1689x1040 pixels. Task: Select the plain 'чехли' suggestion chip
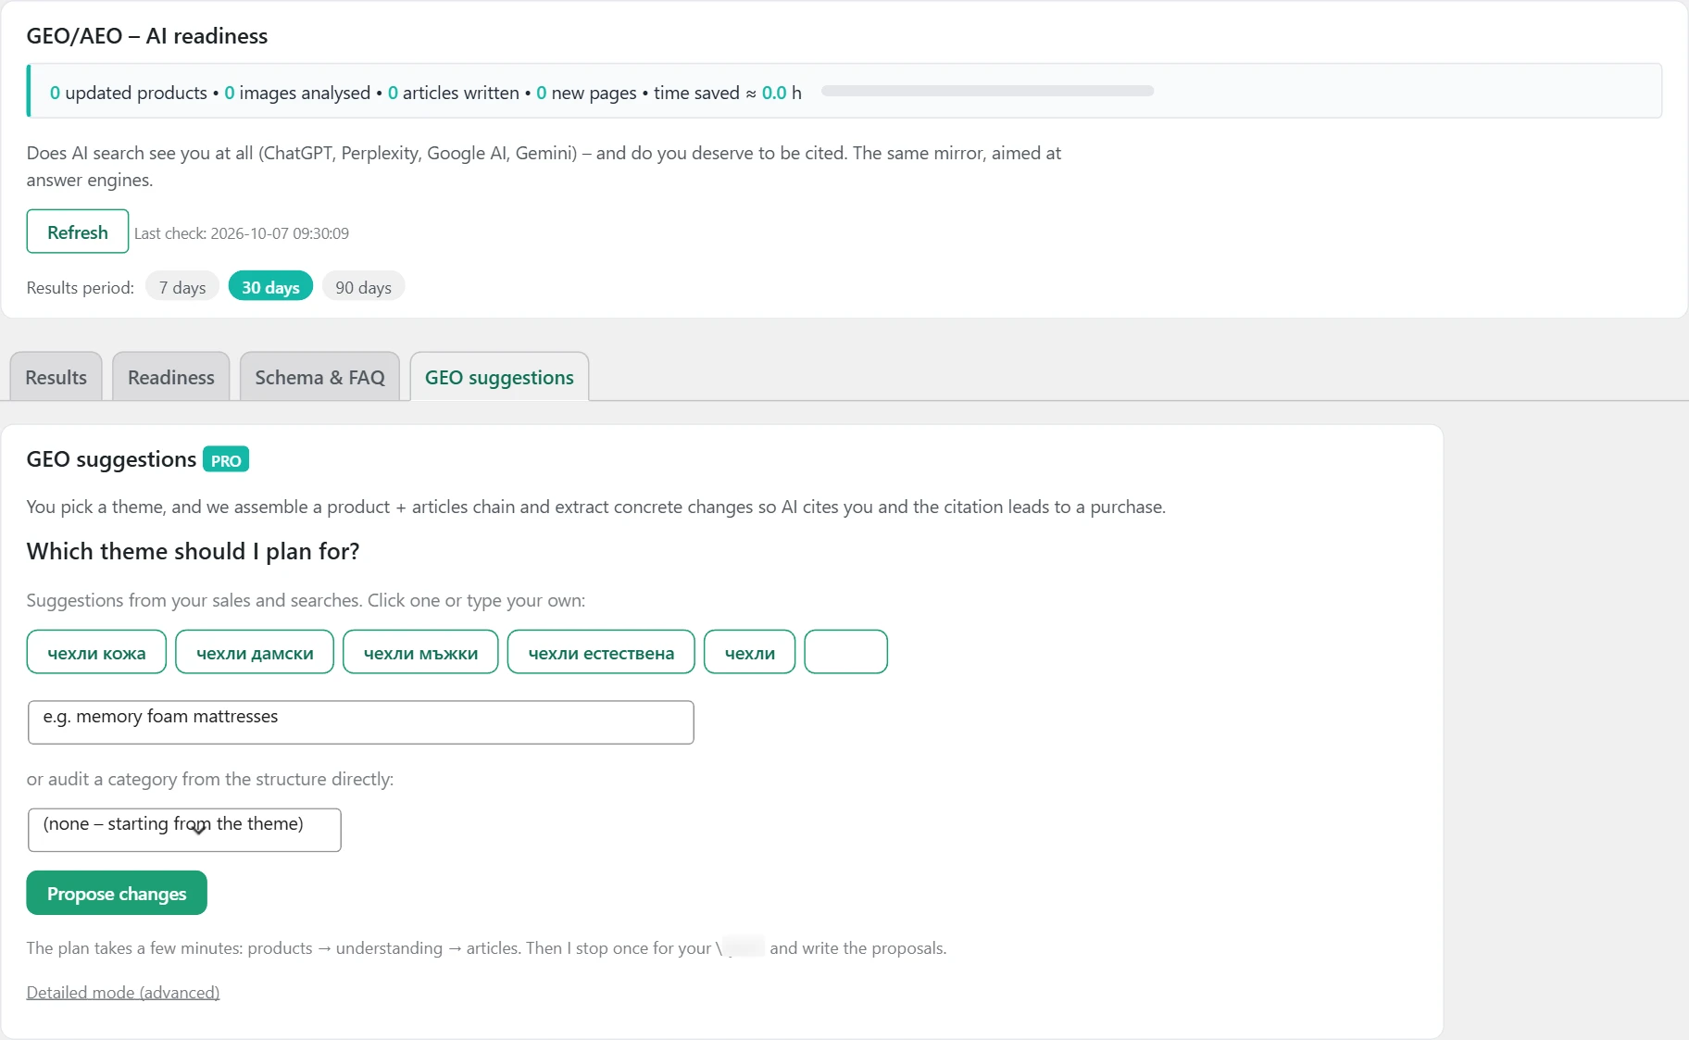click(750, 652)
